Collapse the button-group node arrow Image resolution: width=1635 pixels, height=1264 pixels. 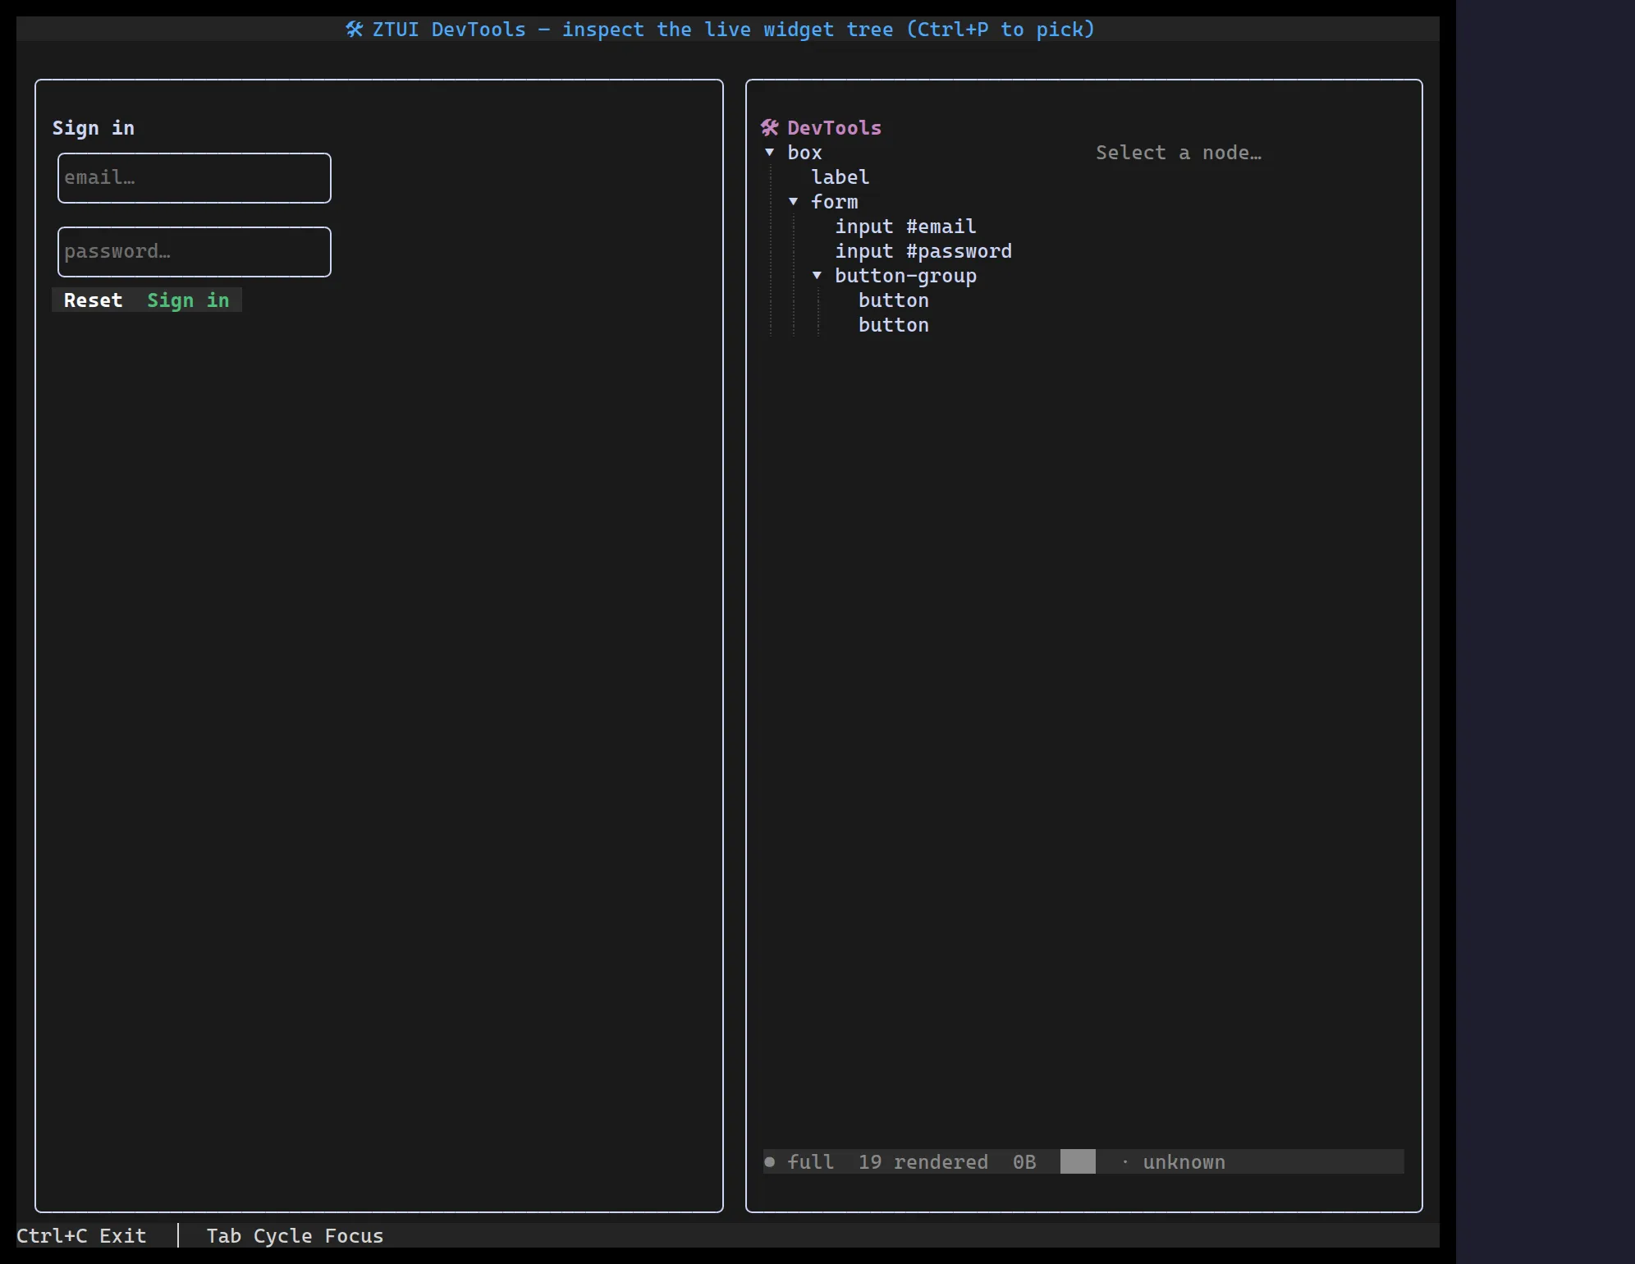point(817,276)
